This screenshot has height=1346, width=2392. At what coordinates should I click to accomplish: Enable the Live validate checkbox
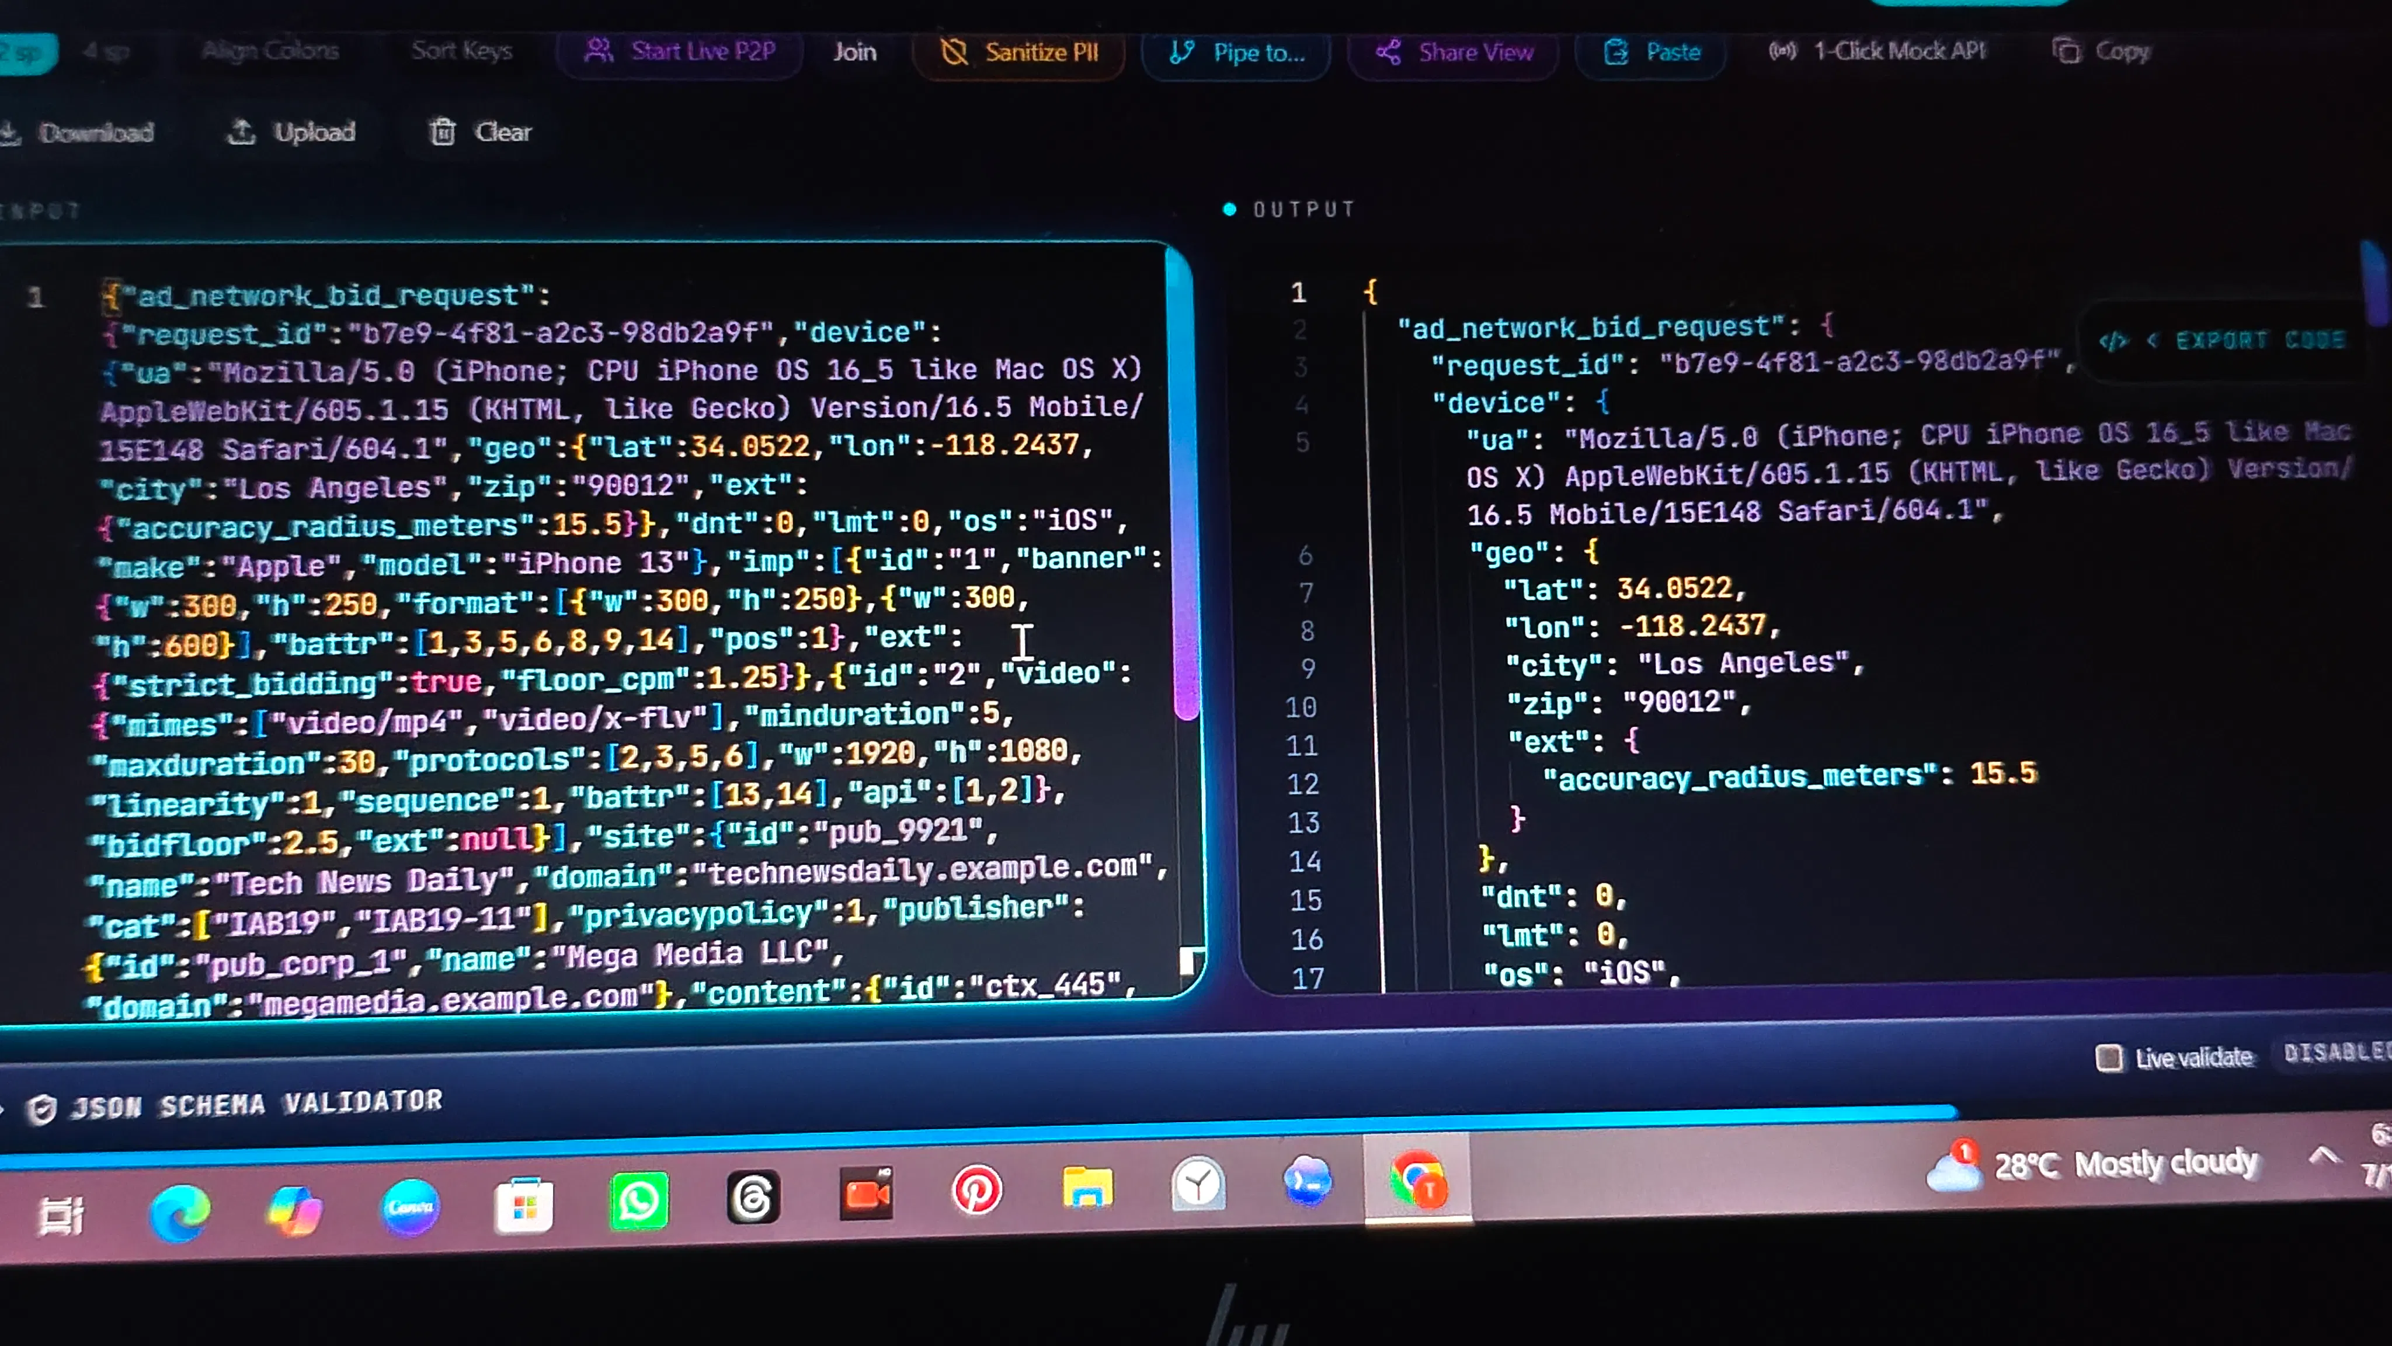coord(2109,1058)
